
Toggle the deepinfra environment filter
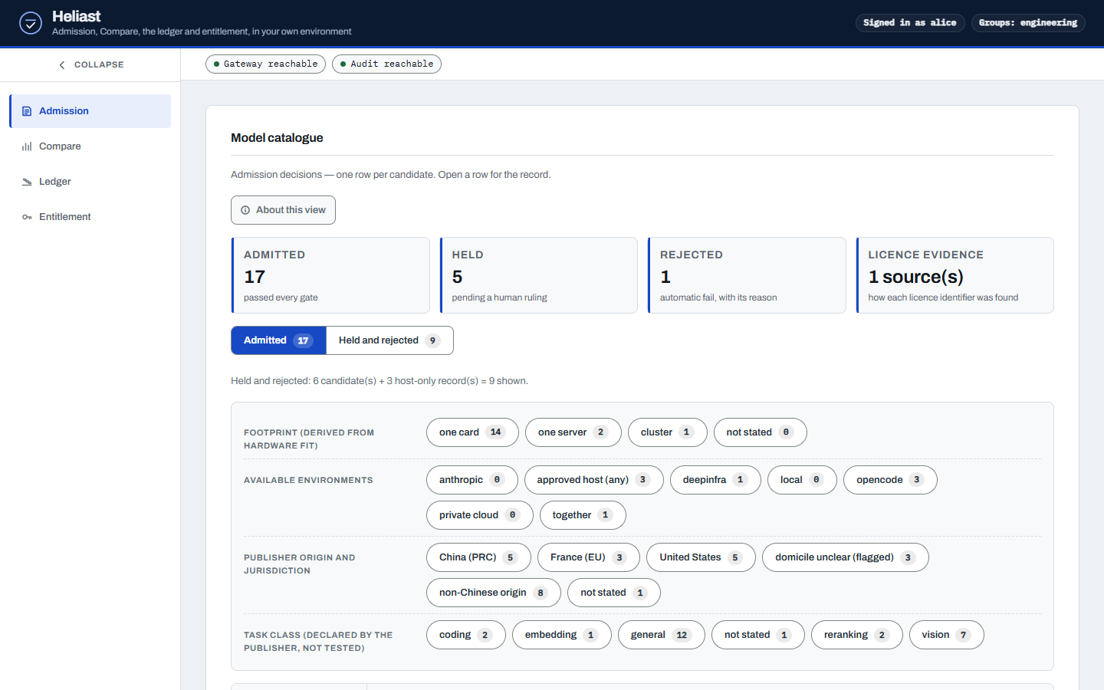tap(715, 480)
